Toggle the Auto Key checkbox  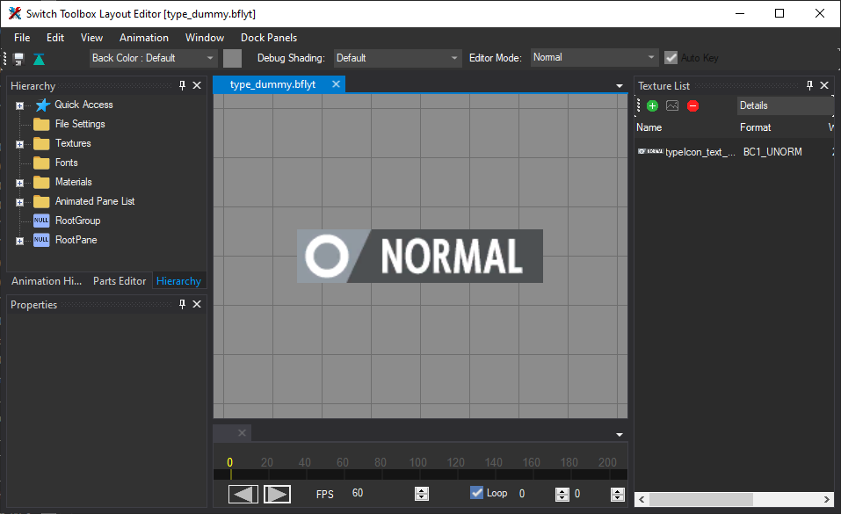[x=671, y=58]
